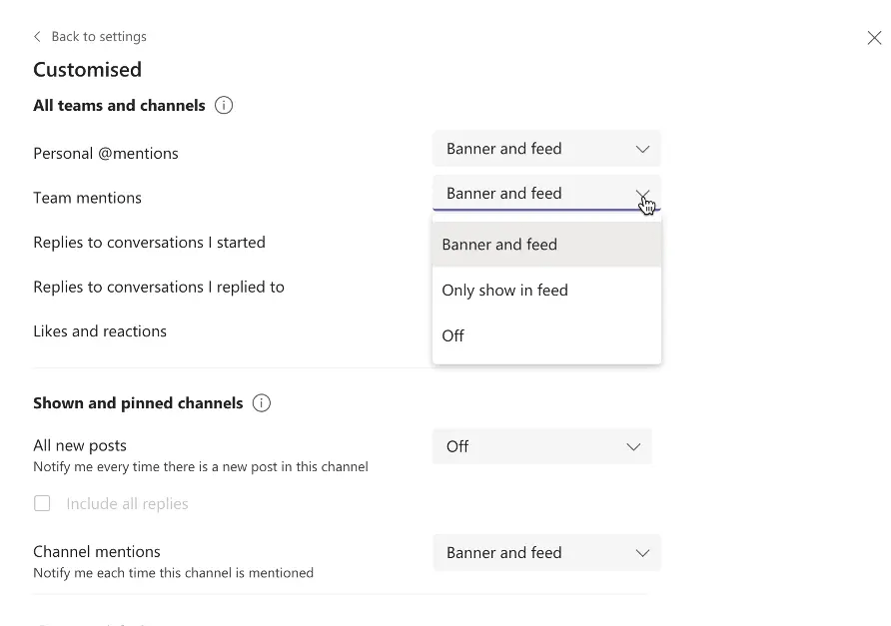The image size is (891, 626).
Task: Select Banner and feed from the open list
Action: point(499,245)
